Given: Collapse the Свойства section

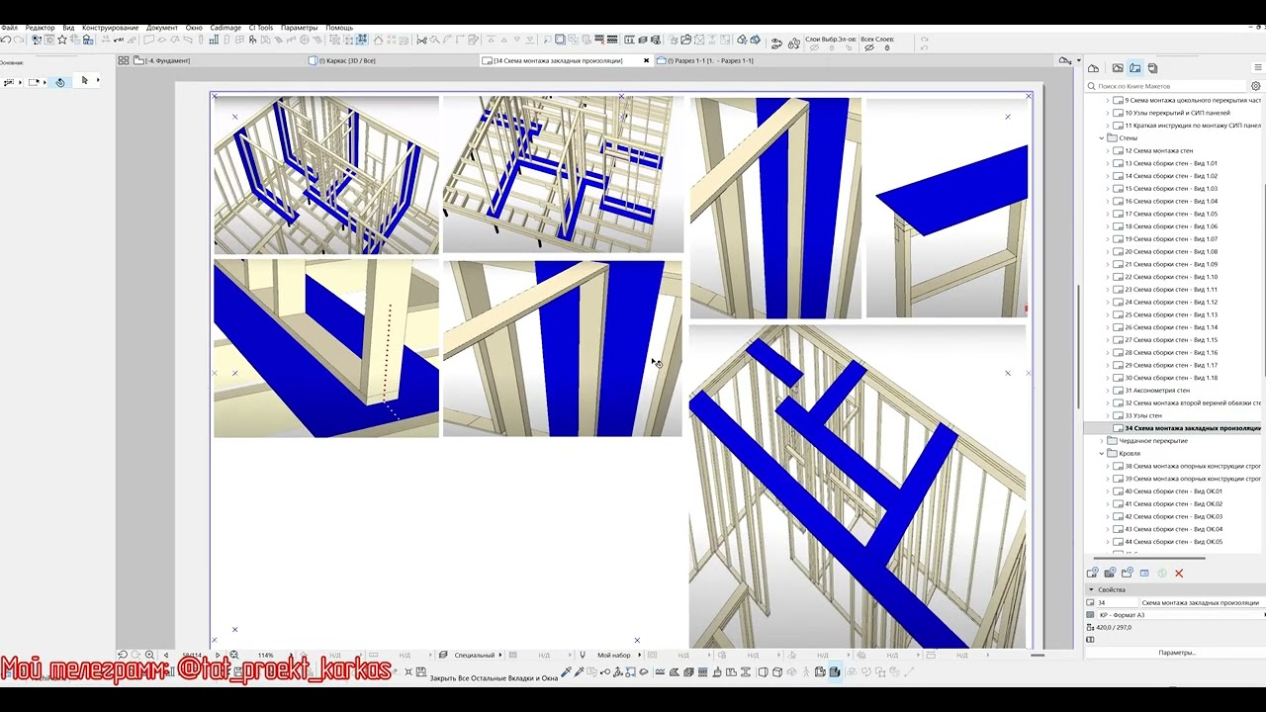Looking at the screenshot, I should (x=1091, y=589).
